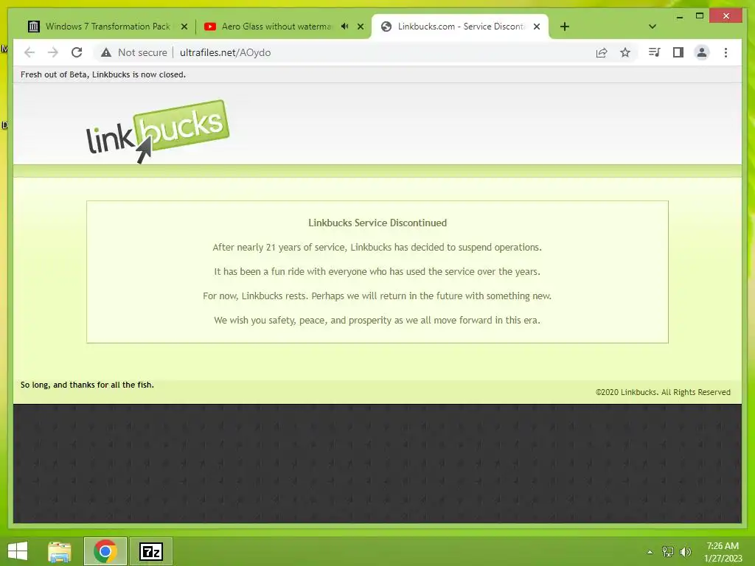Close the Linkbucks.com tab
This screenshot has width=755, height=566.
[537, 27]
